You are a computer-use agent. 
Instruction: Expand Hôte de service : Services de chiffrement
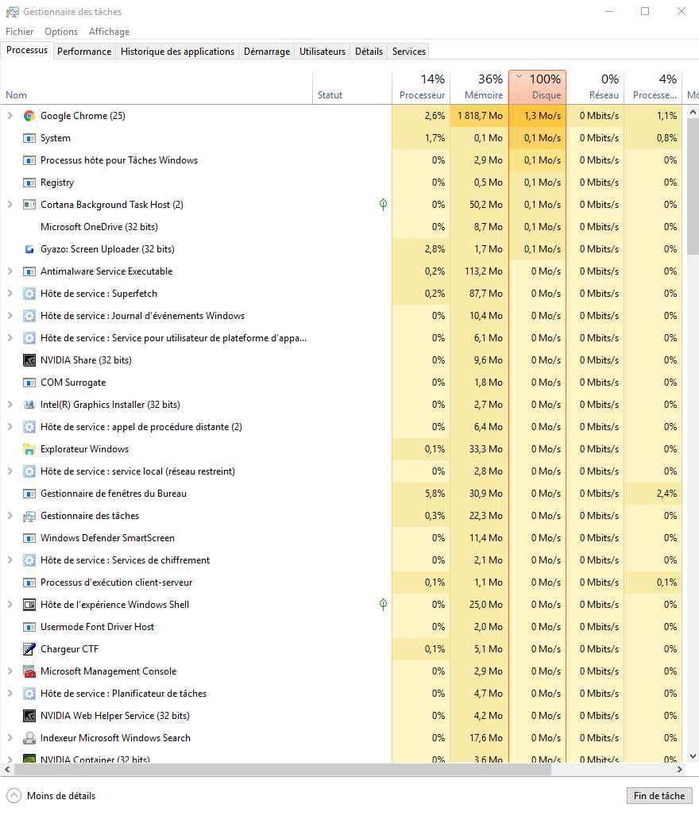pyautogui.click(x=10, y=559)
